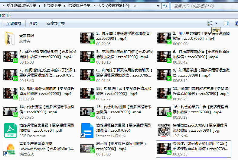238x160 pixels.
Task: Click duration 00:09:35 text
Action: point(180,154)
